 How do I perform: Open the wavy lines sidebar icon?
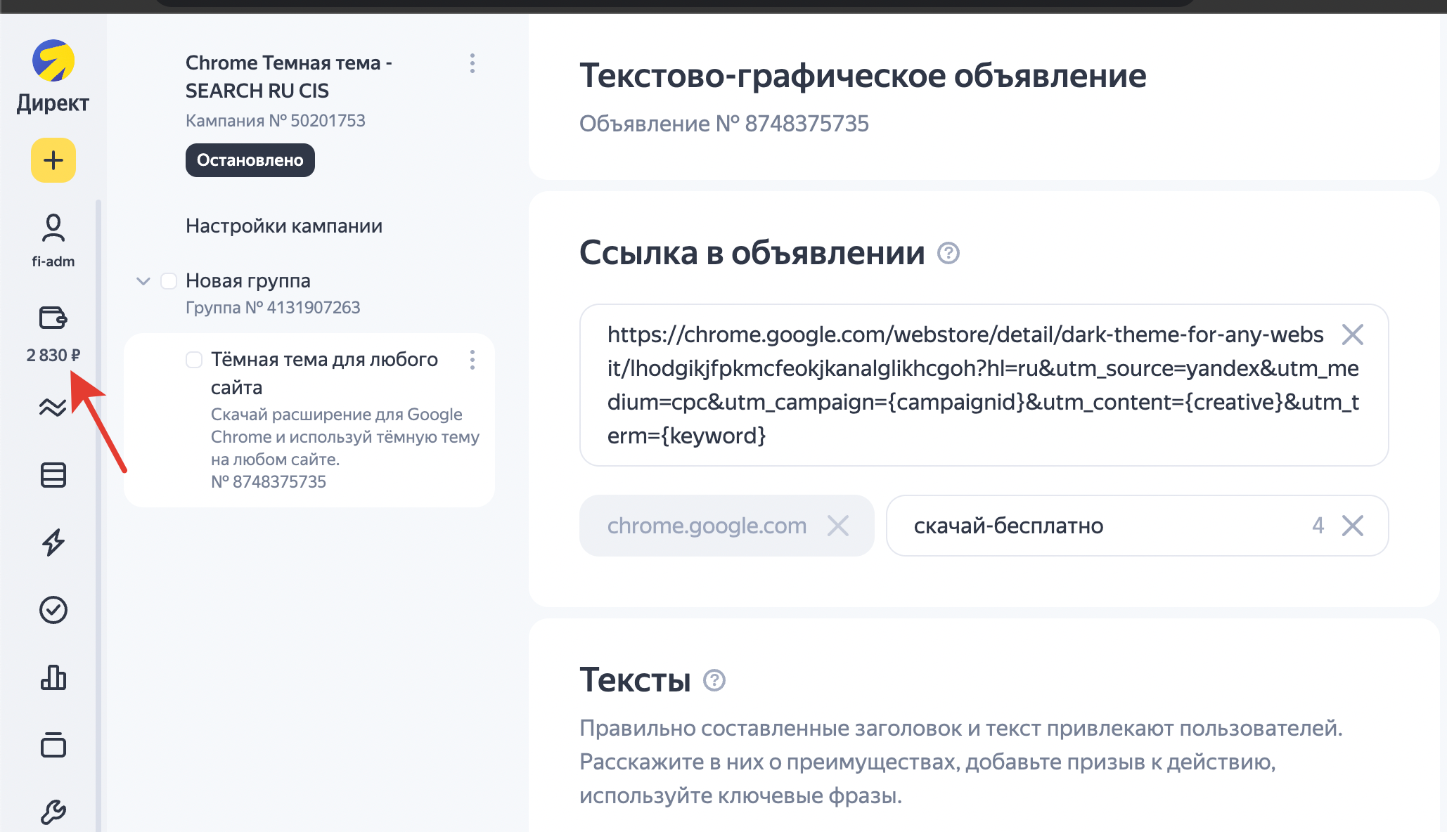[x=53, y=407]
